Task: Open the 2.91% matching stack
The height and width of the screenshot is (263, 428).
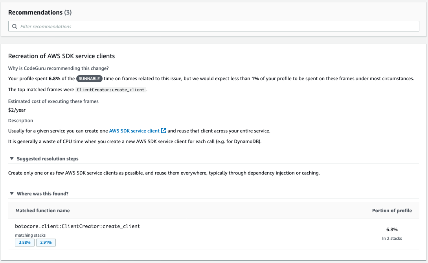Action: click(46, 243)
